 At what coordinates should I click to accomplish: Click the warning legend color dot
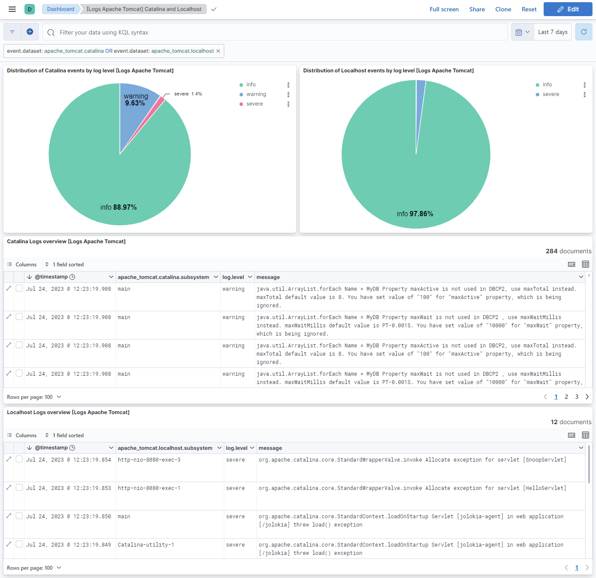[x=241, y=94]
